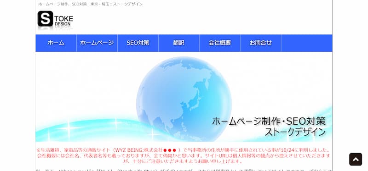Screen dimensions: 368x171
Task: Open the ホームページ menu item
Action: click(x=97, y=43)
